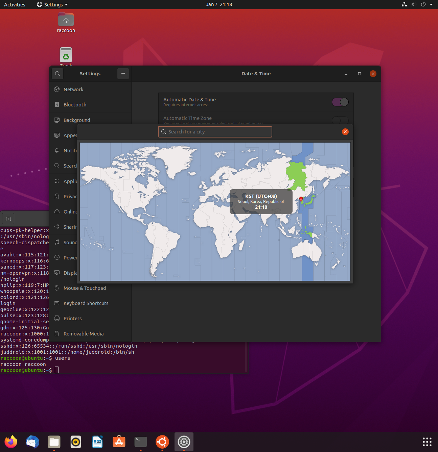Select Mouse & Touchpad in sidebar

coord(90,288)
